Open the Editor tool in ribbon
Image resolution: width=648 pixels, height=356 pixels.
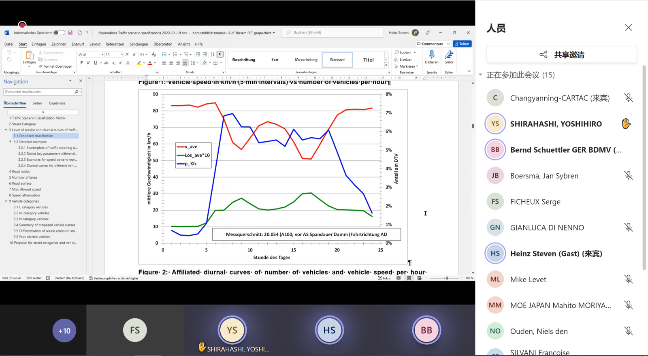click(449, 56)
